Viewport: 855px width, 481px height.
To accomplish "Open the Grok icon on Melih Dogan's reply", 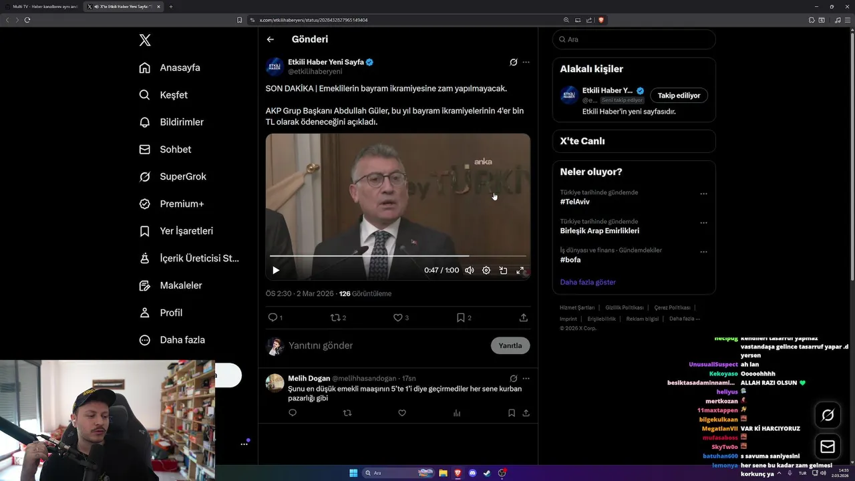I will [513, 378].
